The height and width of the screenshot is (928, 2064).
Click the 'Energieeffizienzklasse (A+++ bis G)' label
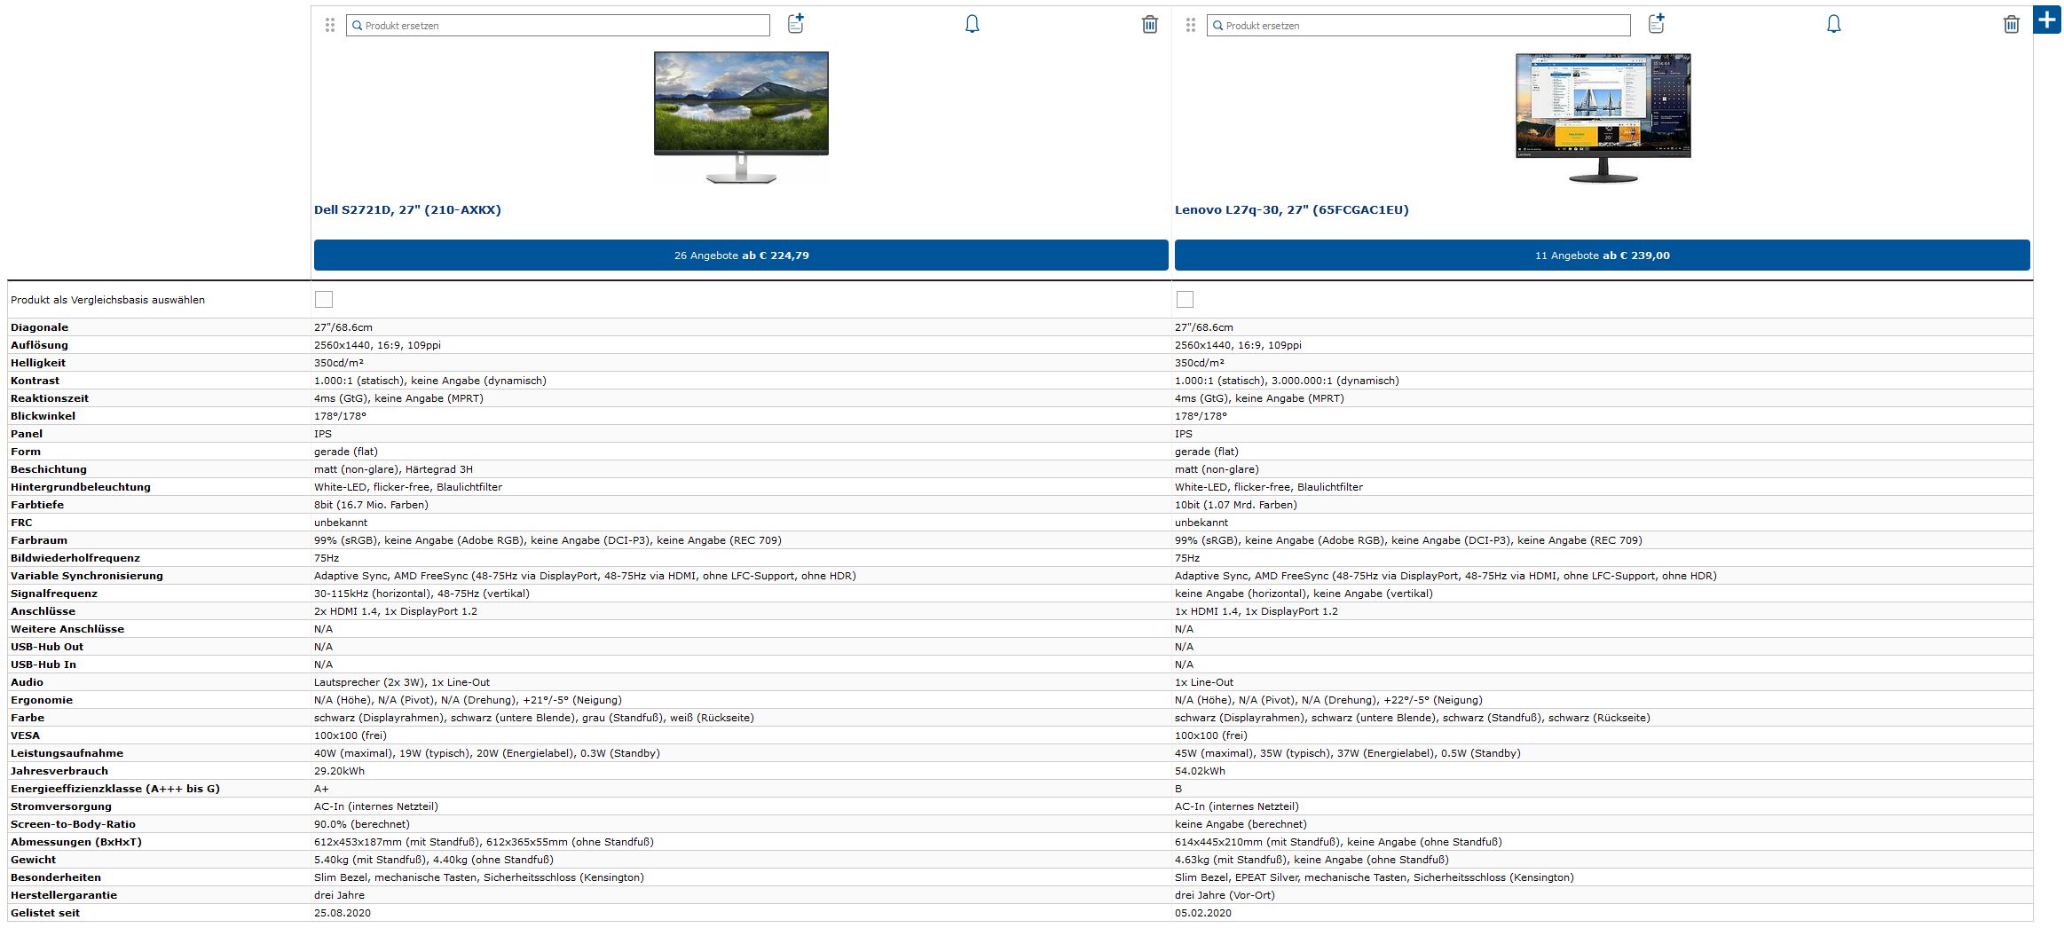(115, 789)
